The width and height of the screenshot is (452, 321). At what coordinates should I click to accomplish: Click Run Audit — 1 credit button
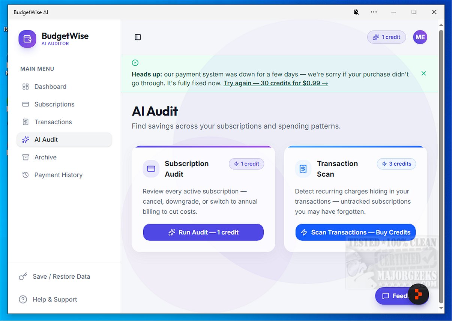[x=203, y=232]
